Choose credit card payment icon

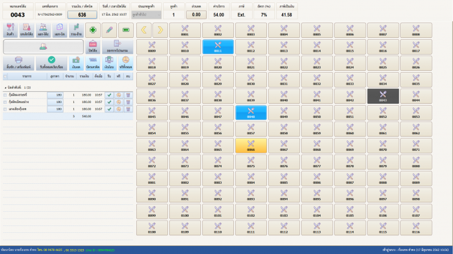pyautogui.click(x=93, y=63)
